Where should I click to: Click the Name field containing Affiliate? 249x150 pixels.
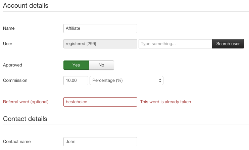click(x=100, y=28)
